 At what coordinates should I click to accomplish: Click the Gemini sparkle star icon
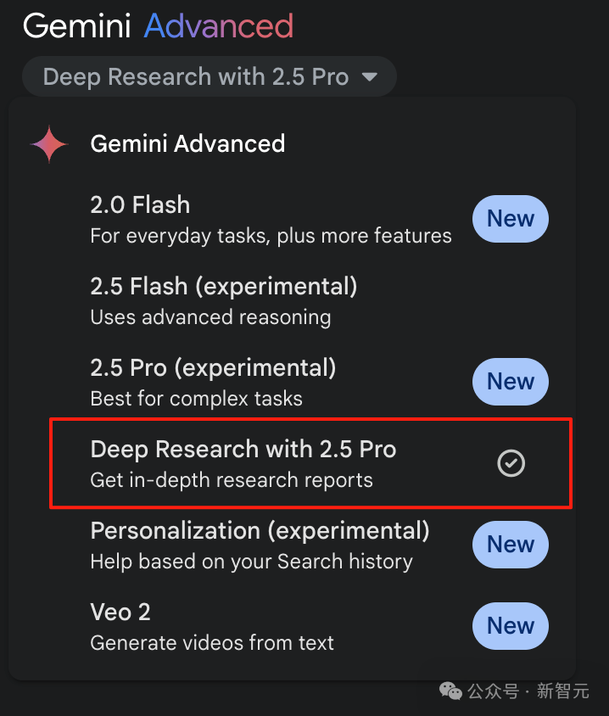click(x=49, y=144)
